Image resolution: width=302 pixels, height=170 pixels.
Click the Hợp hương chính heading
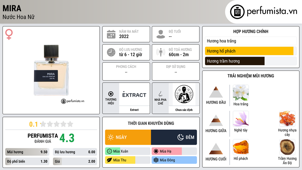coord(251,31)
